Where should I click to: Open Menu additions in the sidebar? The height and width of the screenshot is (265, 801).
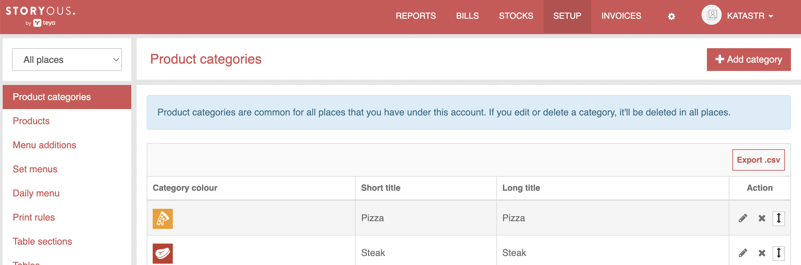[45, 145]
